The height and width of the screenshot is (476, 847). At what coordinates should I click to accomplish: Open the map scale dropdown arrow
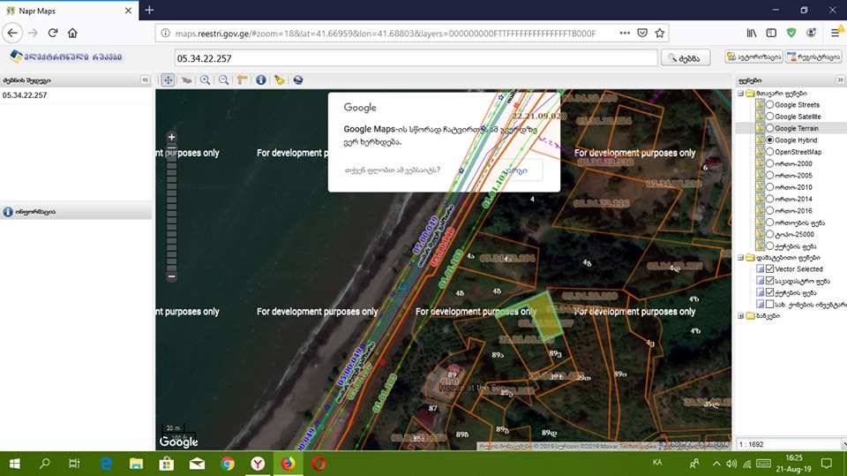pos(843,444)
